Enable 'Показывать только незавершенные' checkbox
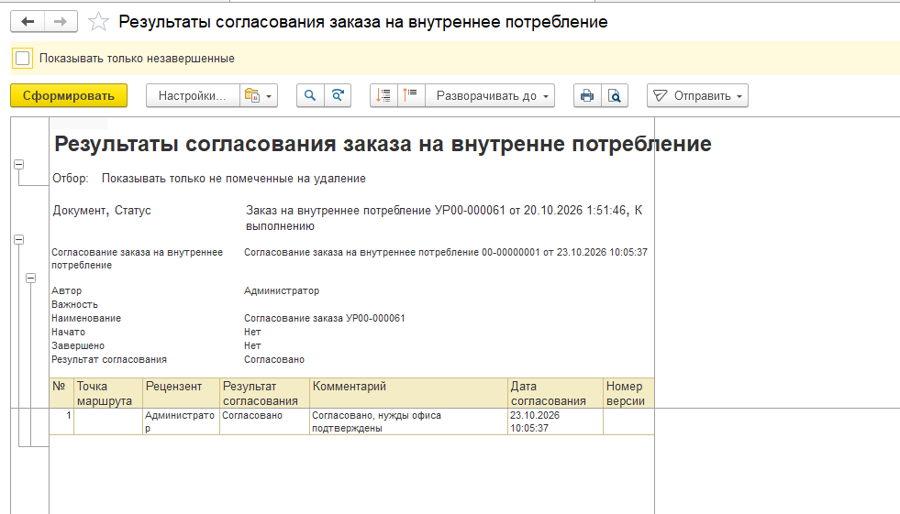Image resolution: width=900 pixels, height=514 pixels. pyautogui.click(x=22, y=59)
